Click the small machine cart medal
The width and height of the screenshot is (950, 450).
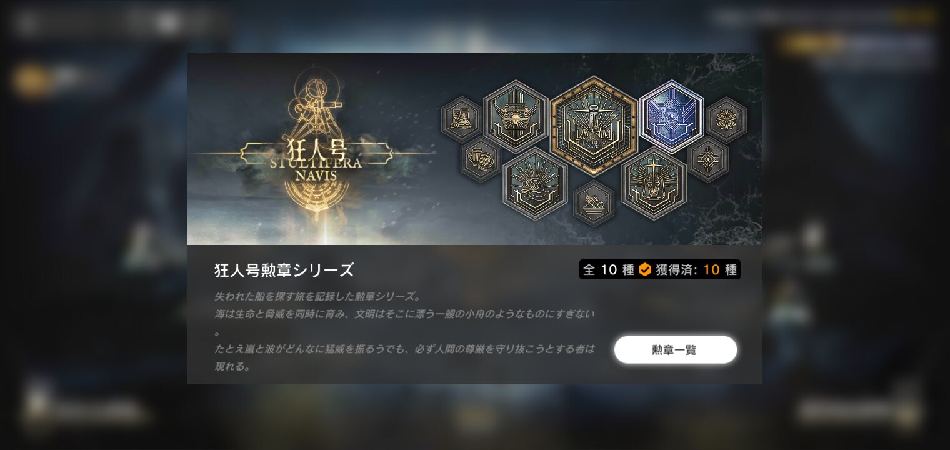click(x=461, y=119)
